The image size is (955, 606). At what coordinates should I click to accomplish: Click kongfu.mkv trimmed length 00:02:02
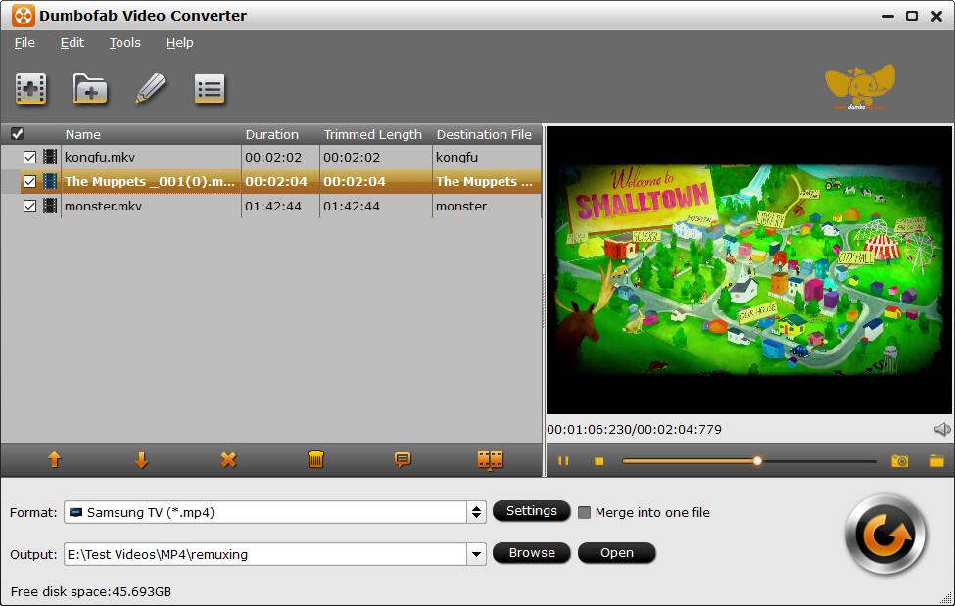tap(352, 158)
